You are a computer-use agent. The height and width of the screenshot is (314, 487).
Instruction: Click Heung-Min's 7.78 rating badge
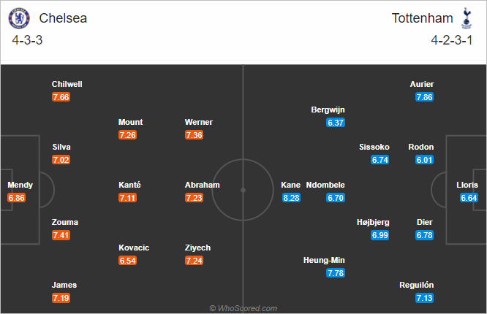tap(336, 273)
